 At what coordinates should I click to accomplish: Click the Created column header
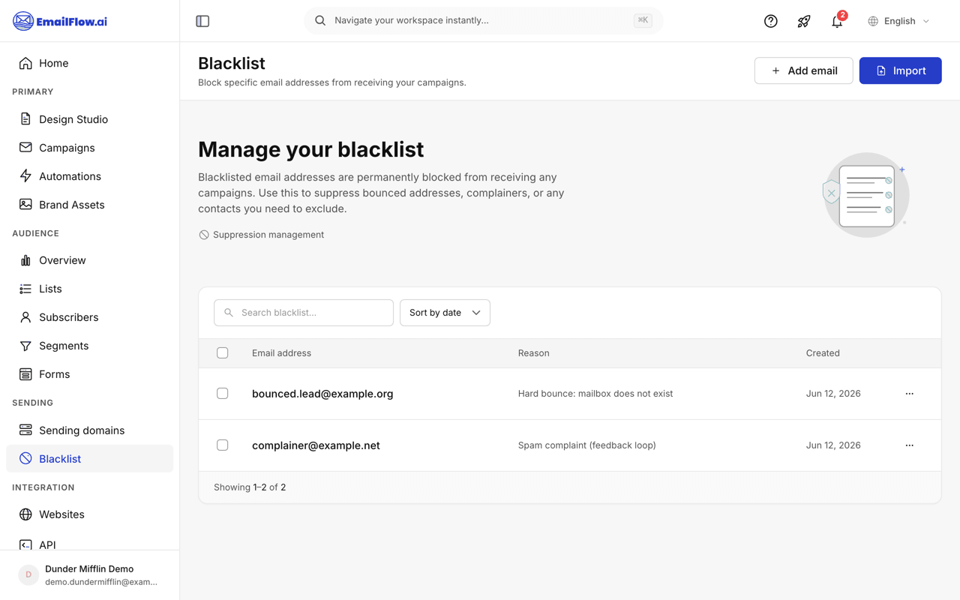(823, 353)
